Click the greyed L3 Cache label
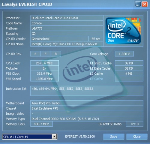150x144 pixels. [96, 79]
